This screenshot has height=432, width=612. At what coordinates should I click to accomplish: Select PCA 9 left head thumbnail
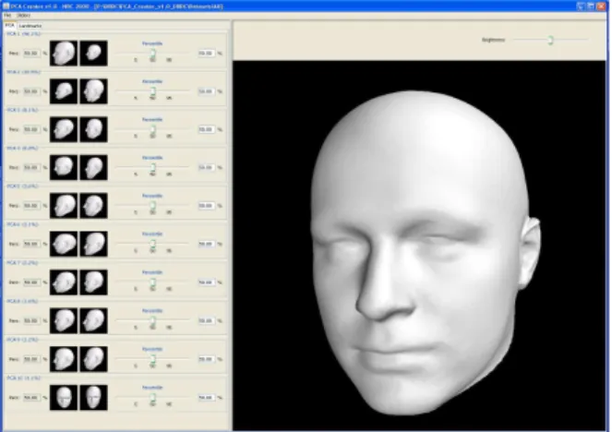pyautogui.click(x=64, y=359)
